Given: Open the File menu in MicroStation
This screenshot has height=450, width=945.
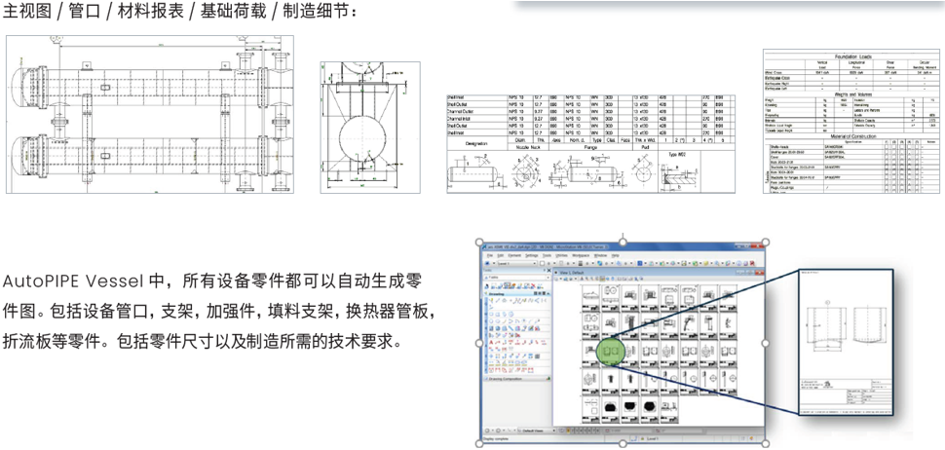Looking at the screenshot, I should pyautogui.click(x=490, y=255).
